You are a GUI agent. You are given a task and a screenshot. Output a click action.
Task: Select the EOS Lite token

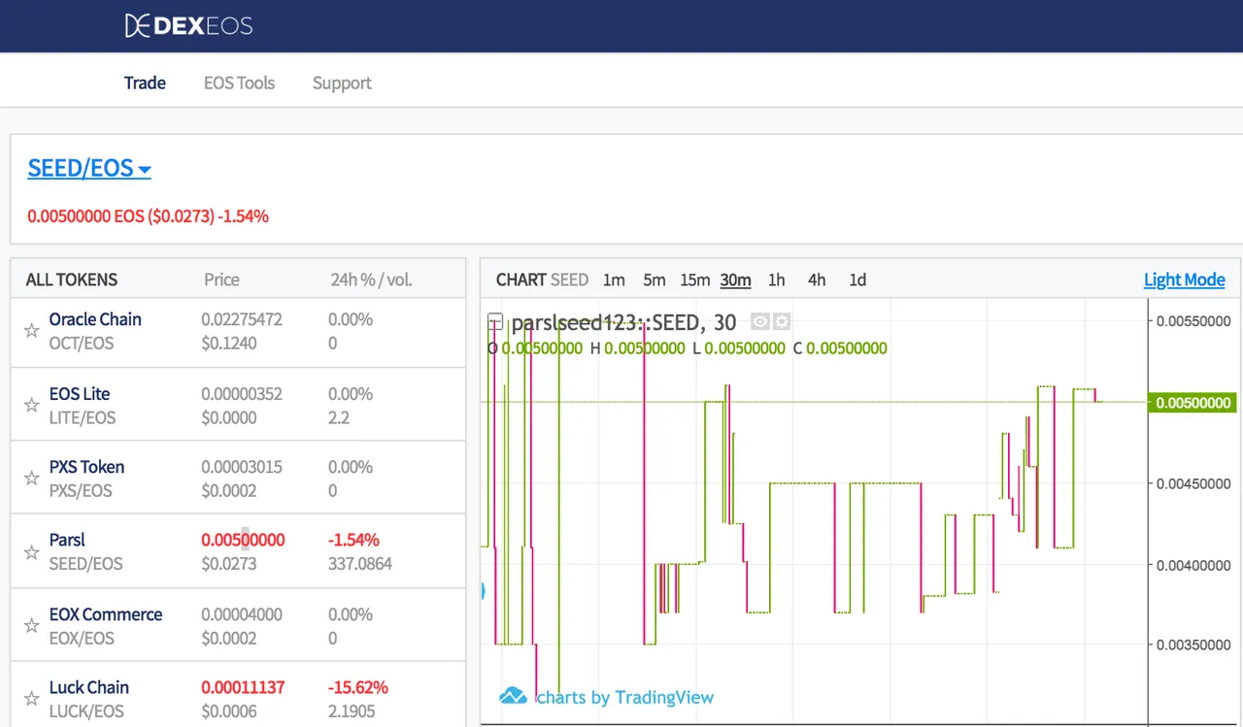coord(80,393)
